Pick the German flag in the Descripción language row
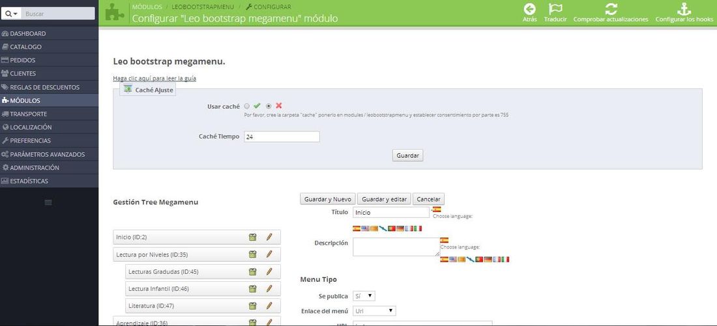This screenshot has height=326, width=717. tap(488, 260)
